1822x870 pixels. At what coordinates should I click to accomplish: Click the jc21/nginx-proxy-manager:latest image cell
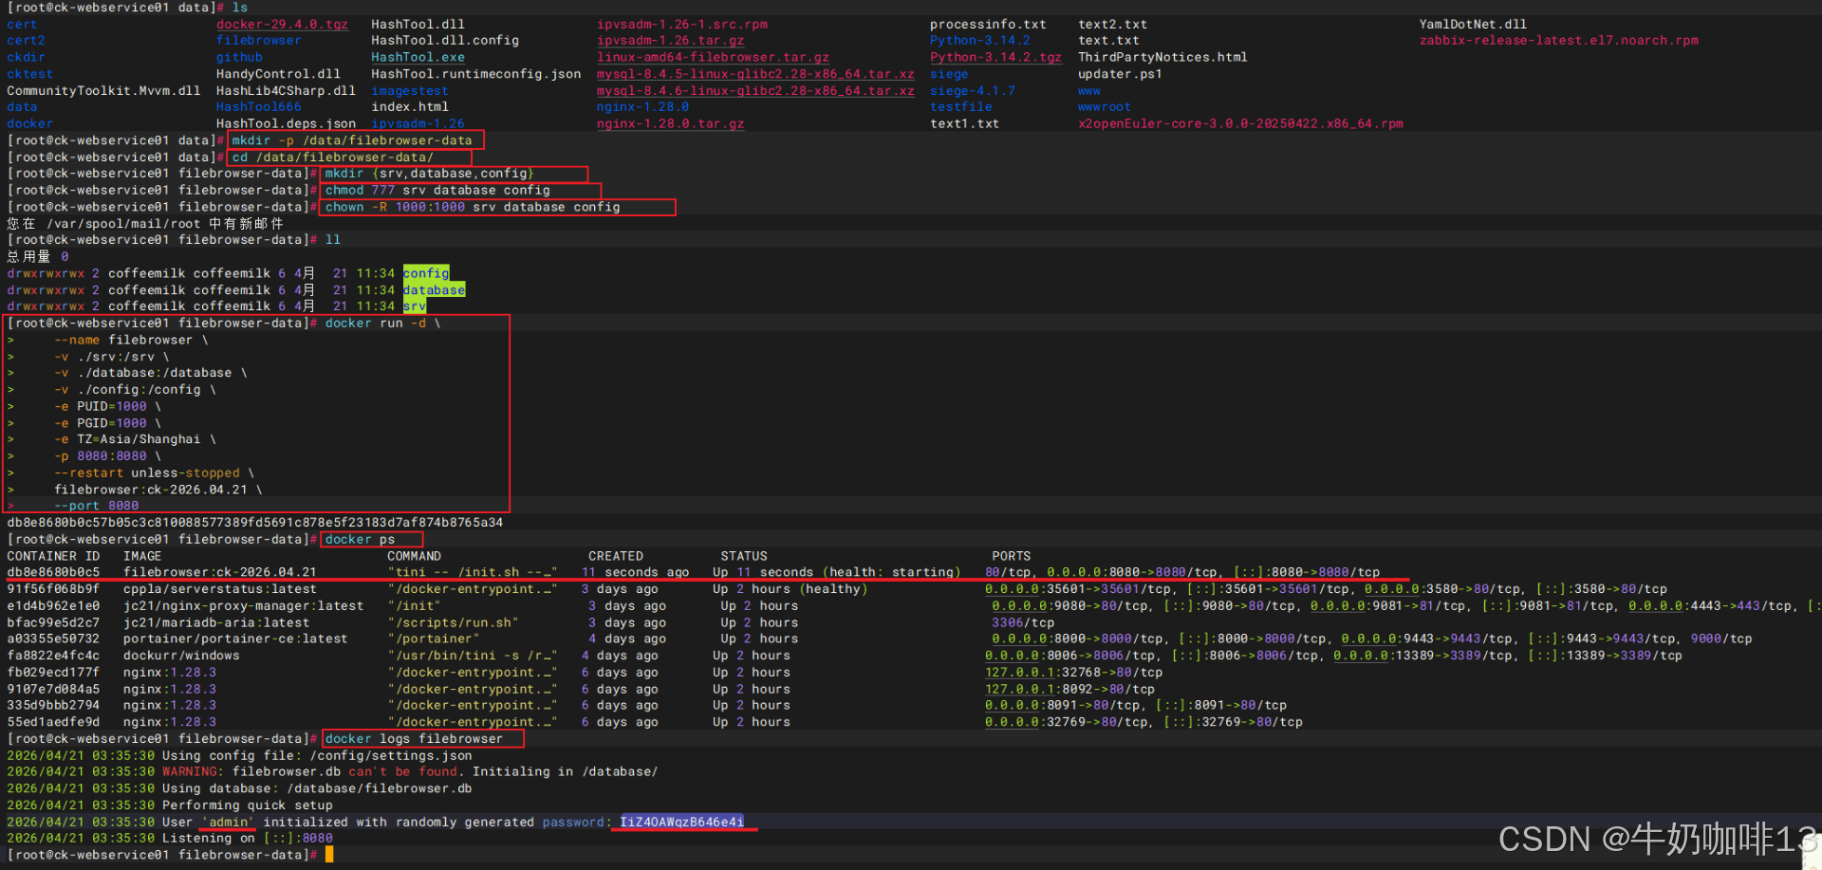click(x=243, y=605)
